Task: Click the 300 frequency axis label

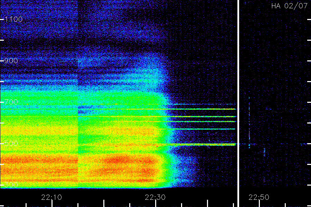Action: coord(11,185)
